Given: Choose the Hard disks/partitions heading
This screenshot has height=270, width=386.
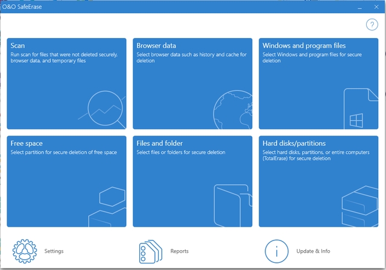Looking at the screenshot, I should pos(294,143).
